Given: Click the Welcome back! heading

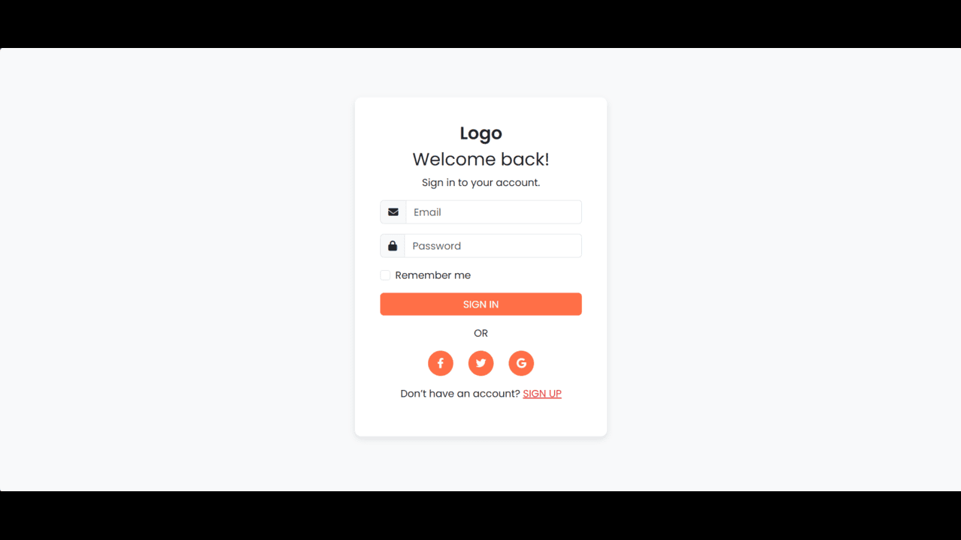Looking at the screenshot, I should [480, 159].
